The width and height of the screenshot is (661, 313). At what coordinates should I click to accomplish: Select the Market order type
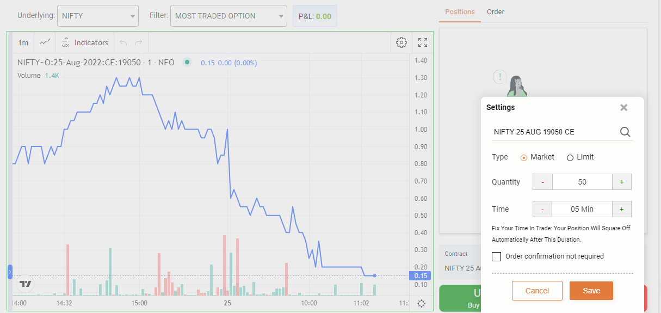(524, 157)
